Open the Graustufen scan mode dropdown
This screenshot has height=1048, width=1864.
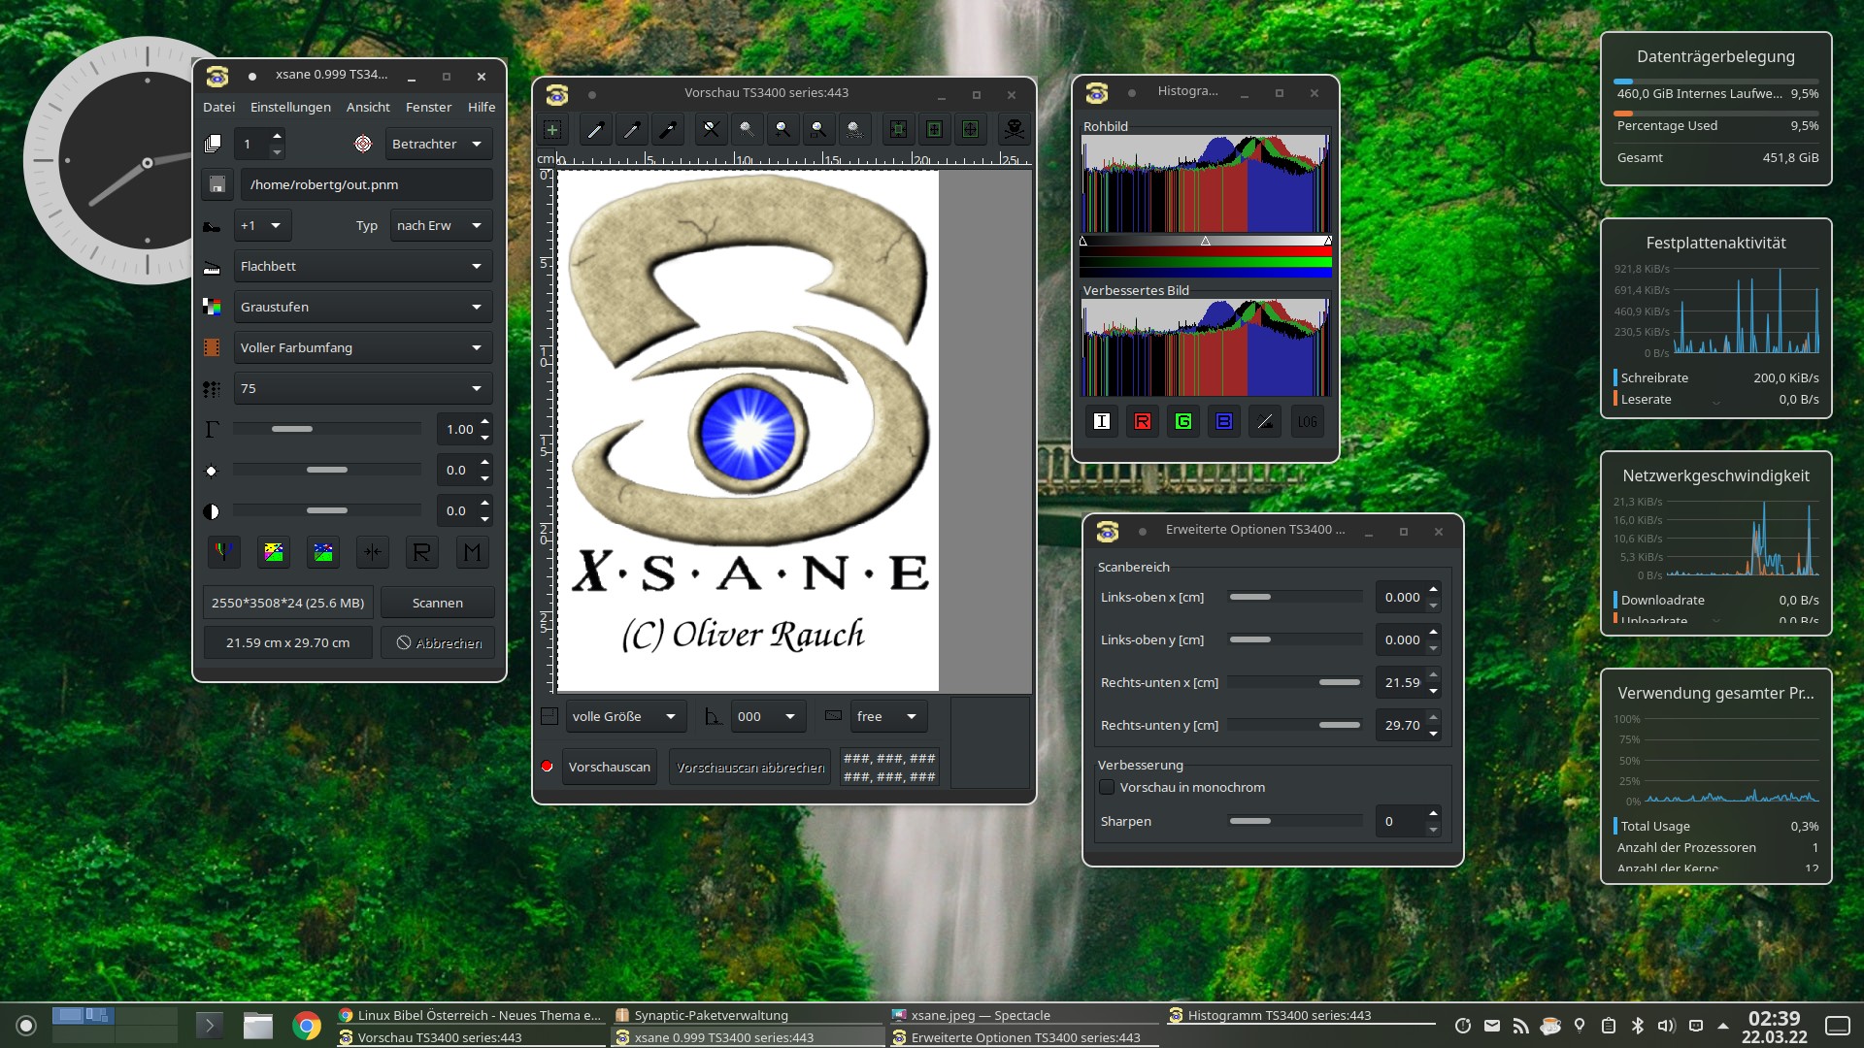363,307
